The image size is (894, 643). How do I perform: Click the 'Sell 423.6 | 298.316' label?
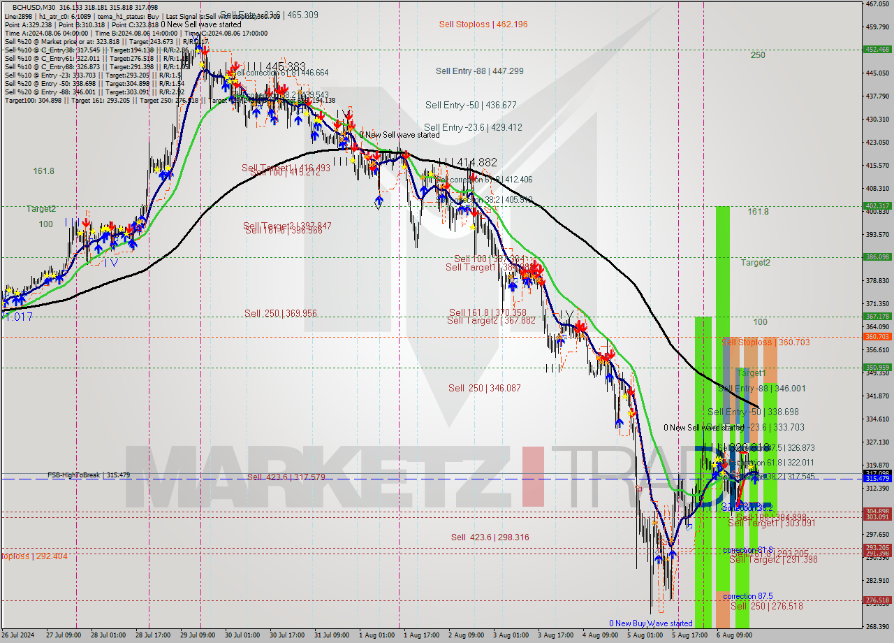click(490, 537)
